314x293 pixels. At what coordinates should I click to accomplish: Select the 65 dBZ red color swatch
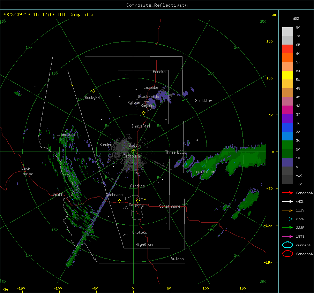click(287, 49)
